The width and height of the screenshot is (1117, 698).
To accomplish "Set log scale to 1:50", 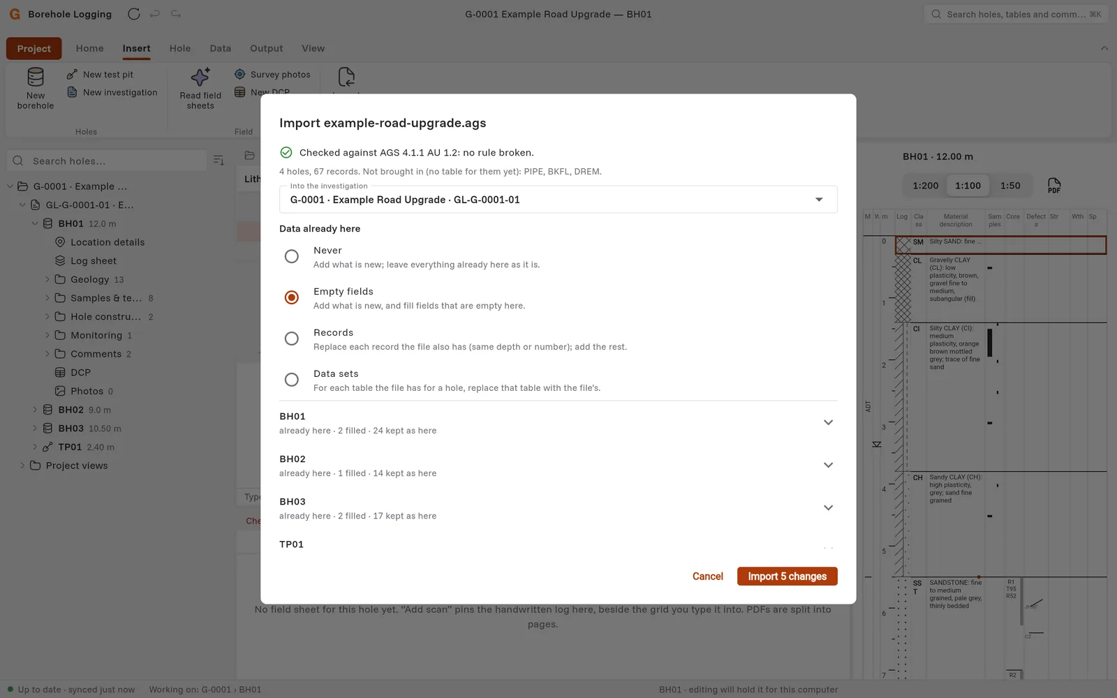I will coord(1010,186).
